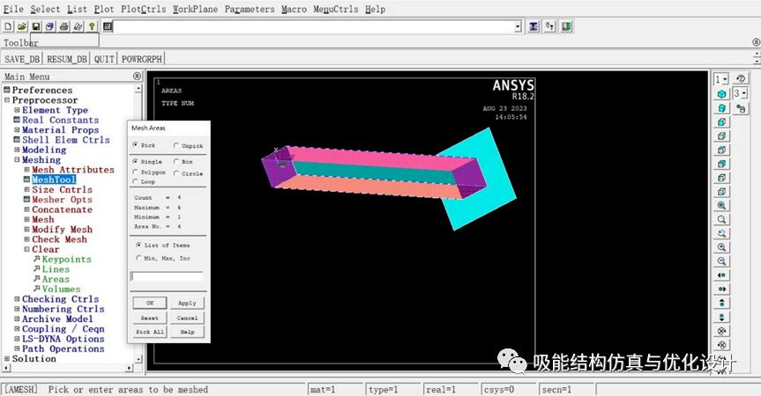Collapse the Toolbar using its right-edge icon
The width and height of the screenshot is (761, 396).
click(756, 42)
